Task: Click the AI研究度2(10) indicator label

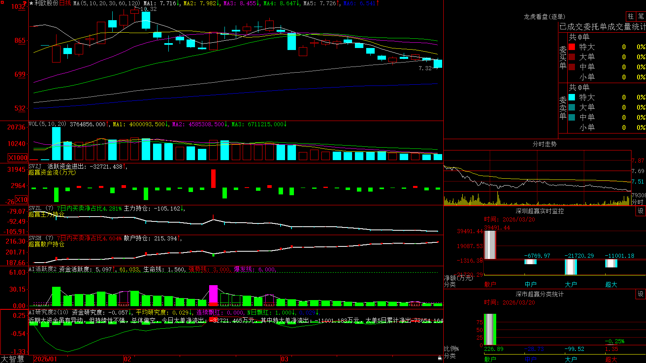Action: [x=49, y=312]
